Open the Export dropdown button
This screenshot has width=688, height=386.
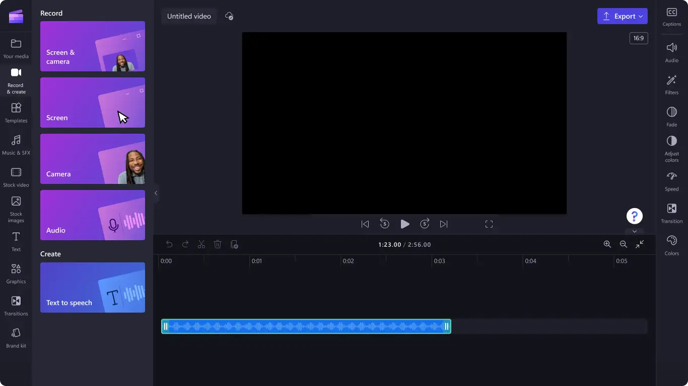623,16
